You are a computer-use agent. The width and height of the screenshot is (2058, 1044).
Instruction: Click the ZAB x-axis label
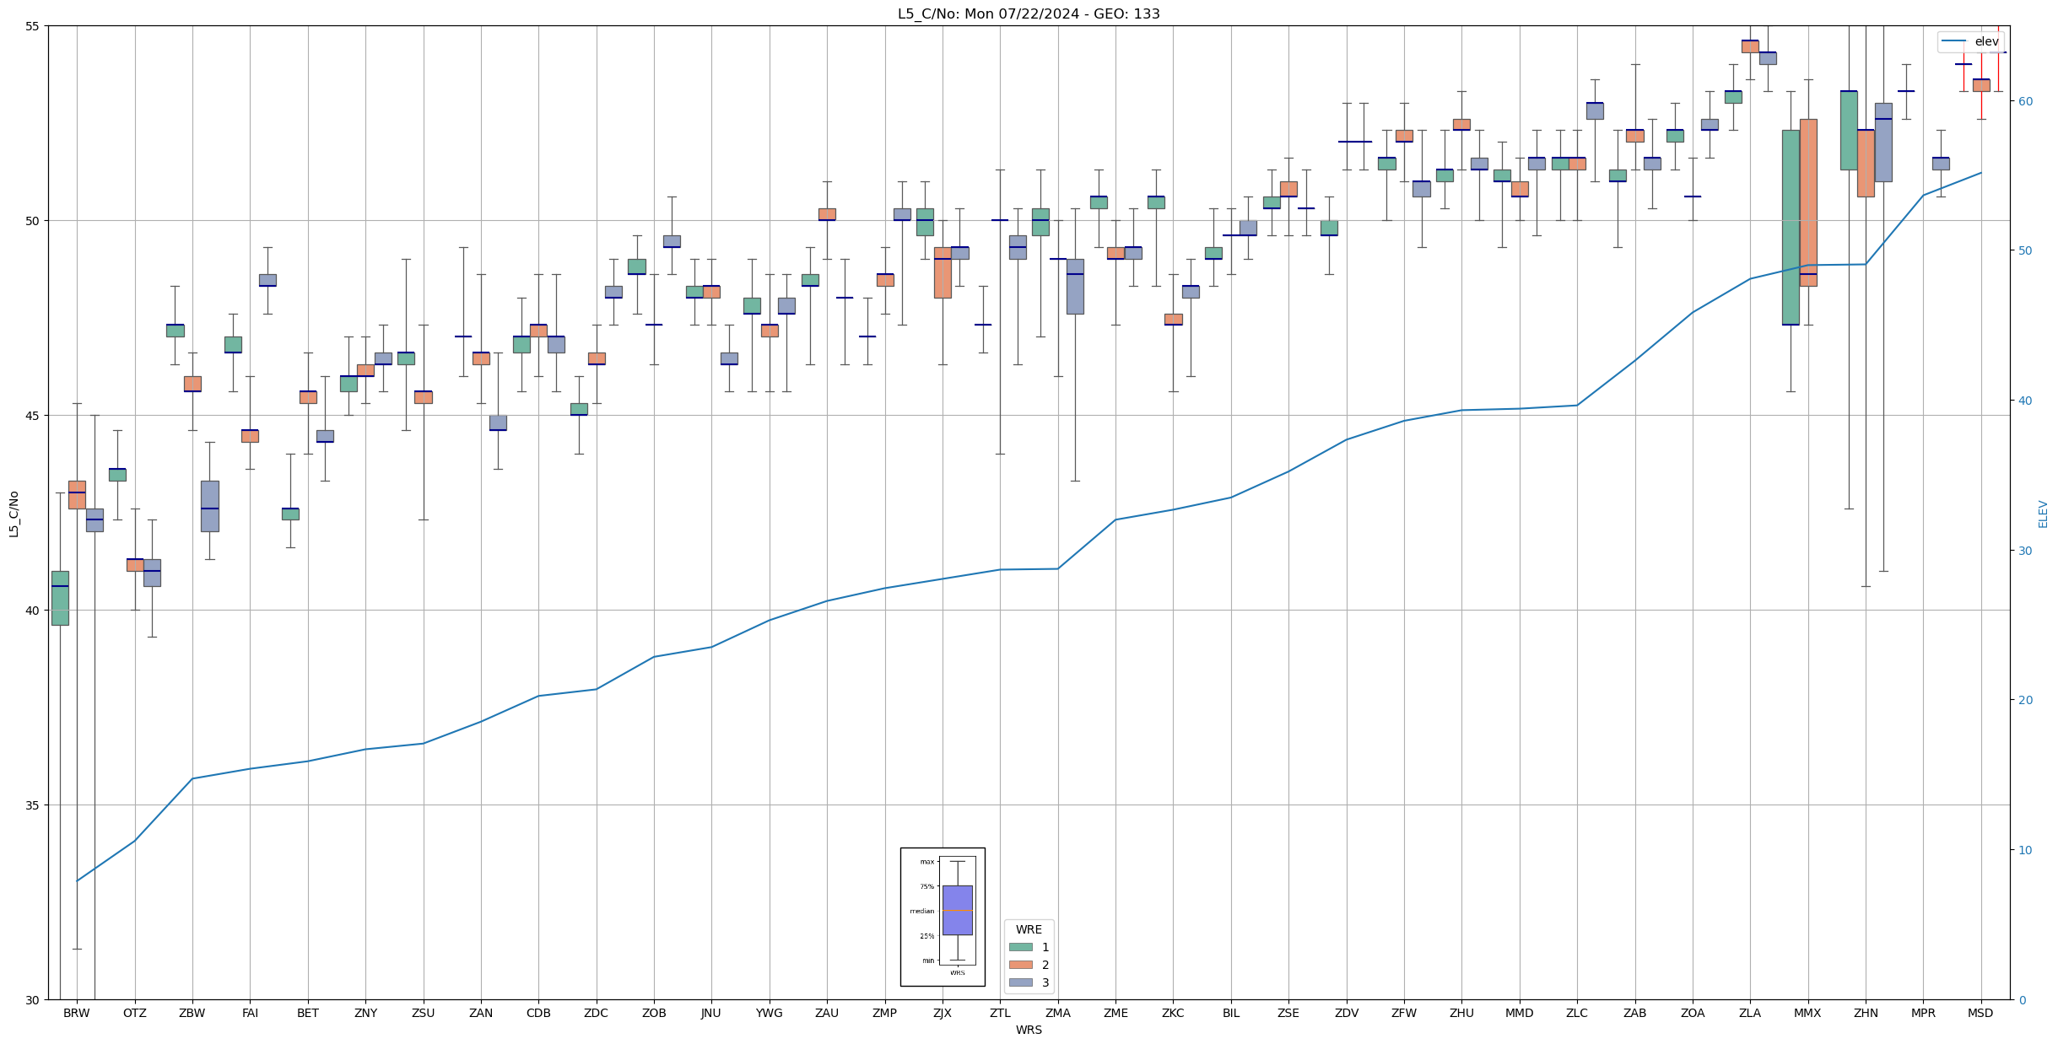1635,1013
